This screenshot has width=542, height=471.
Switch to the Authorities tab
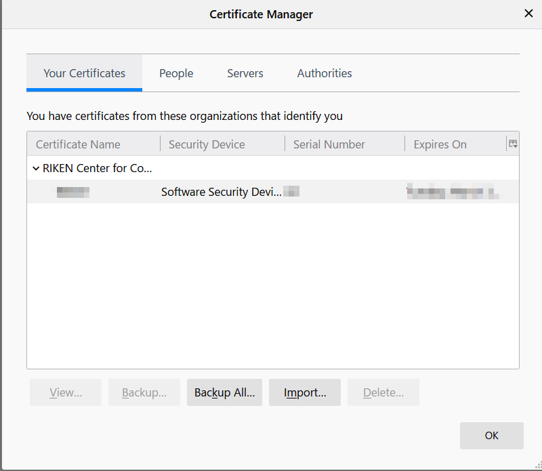[x=324, y=73]
